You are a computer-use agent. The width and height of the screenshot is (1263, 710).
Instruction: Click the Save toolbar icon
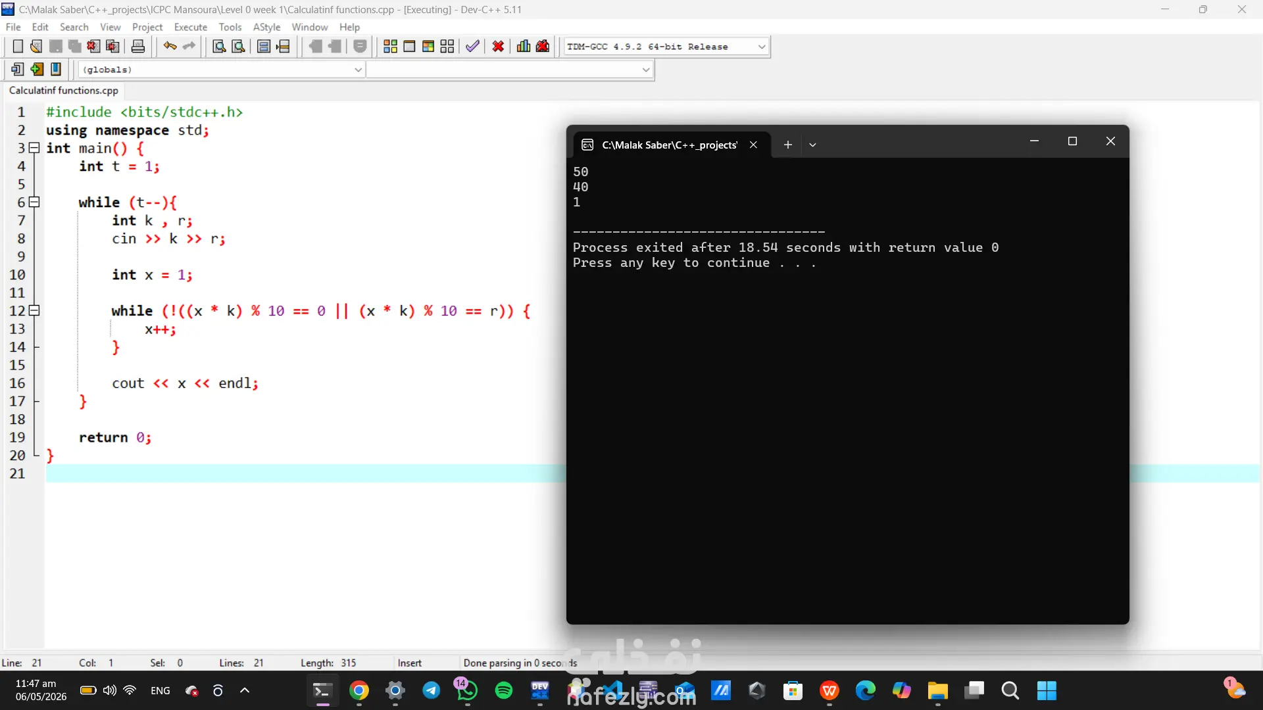56,46
